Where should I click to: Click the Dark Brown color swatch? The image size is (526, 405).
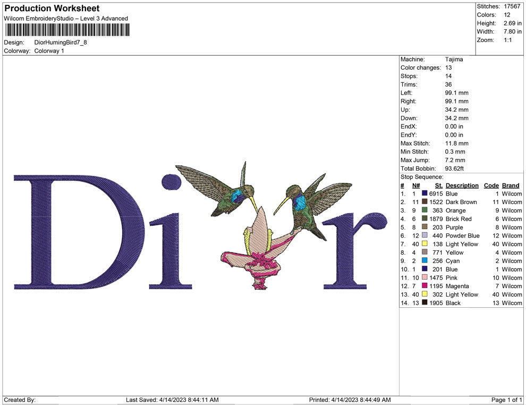coord(425,201)
